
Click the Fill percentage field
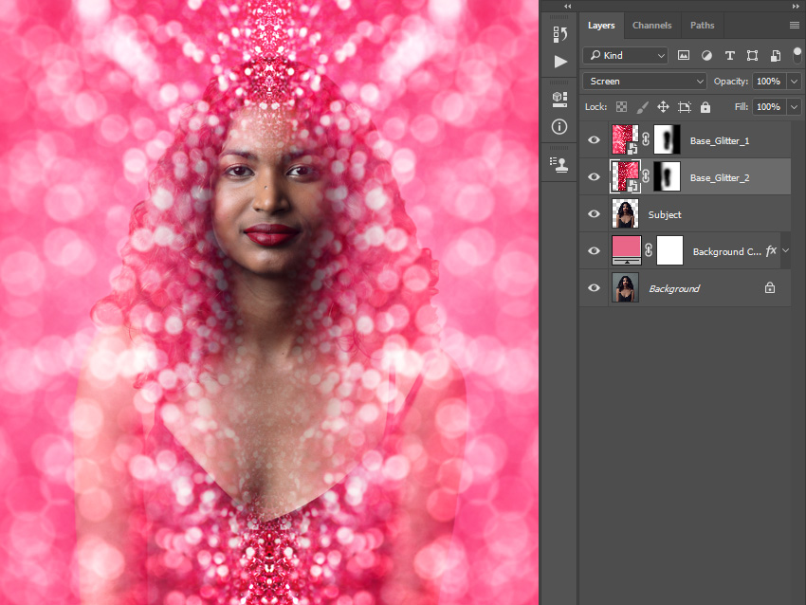pyautogui.click(x=769, y=107)
